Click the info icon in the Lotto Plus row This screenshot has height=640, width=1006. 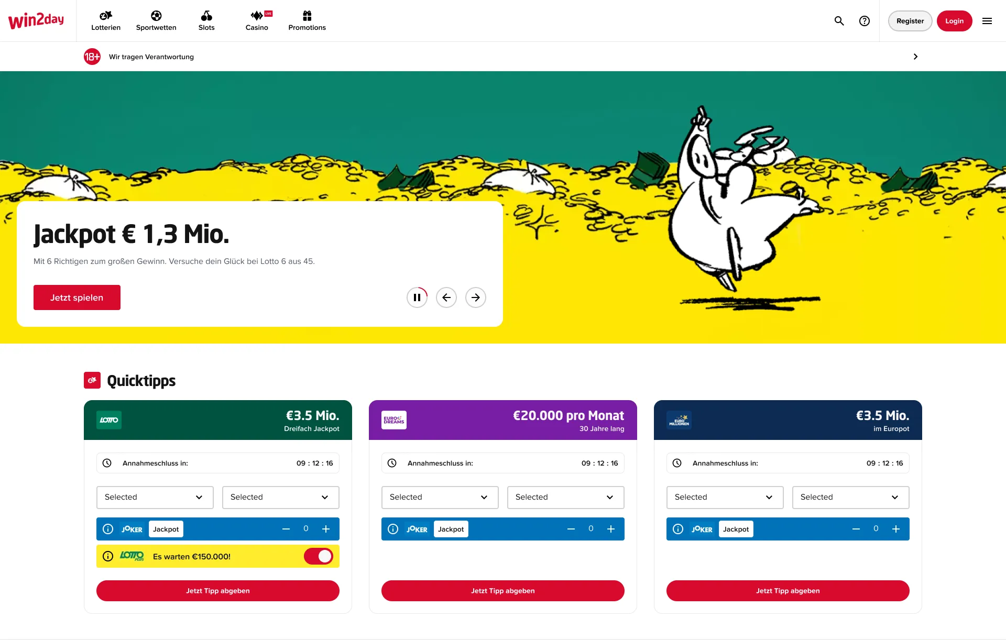108,556
